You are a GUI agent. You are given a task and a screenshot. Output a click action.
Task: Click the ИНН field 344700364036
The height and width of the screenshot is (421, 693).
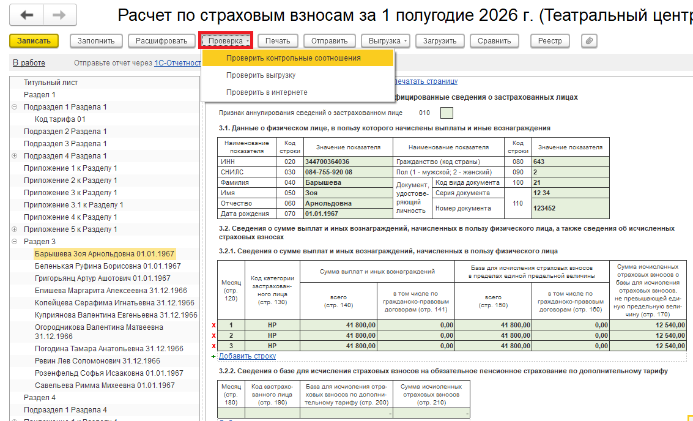click(348, 162)
